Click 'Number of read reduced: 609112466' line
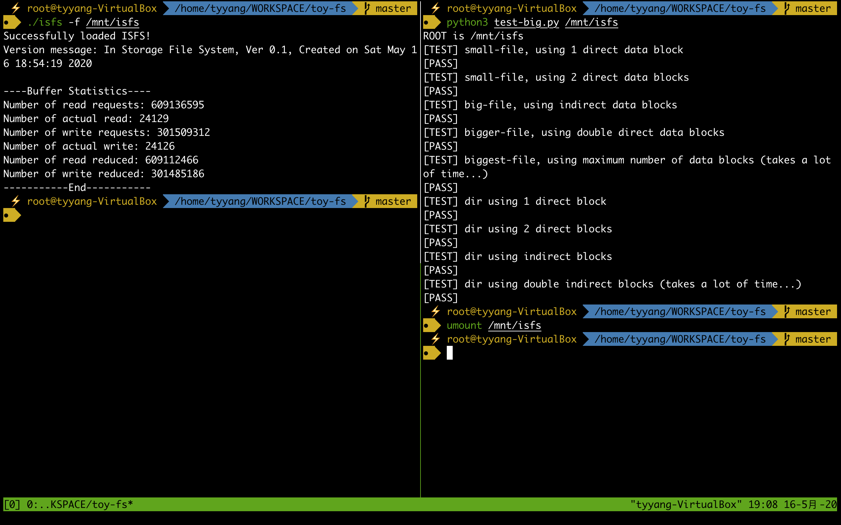 (x=101, y=160)
